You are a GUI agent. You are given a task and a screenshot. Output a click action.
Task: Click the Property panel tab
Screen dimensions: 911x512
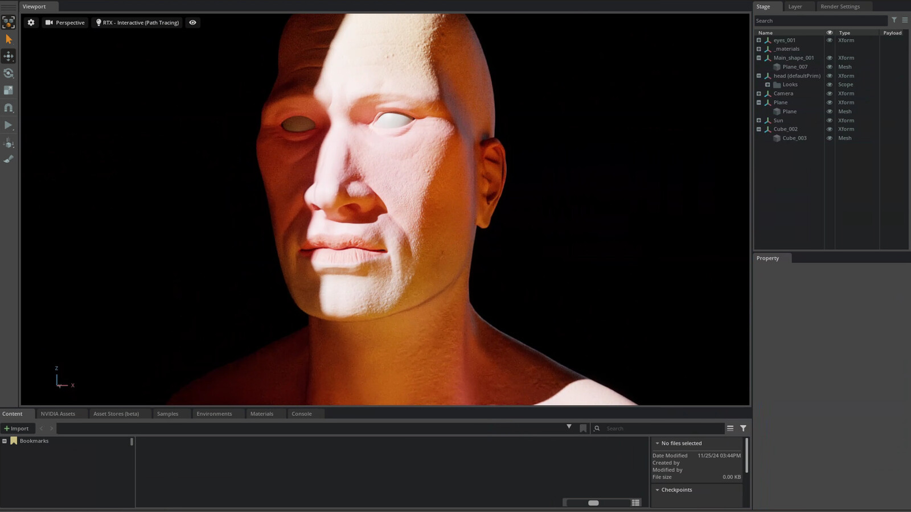[768, 258]
